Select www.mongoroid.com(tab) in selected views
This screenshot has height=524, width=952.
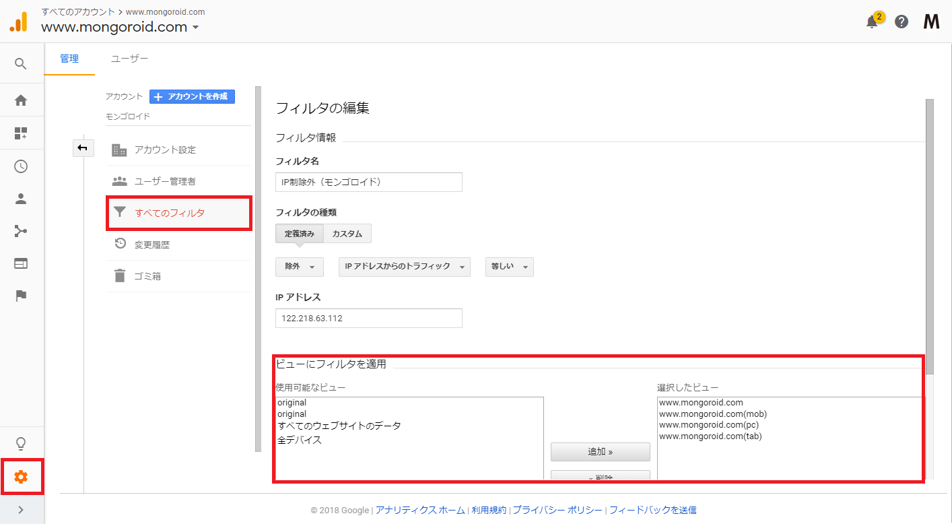710,436
